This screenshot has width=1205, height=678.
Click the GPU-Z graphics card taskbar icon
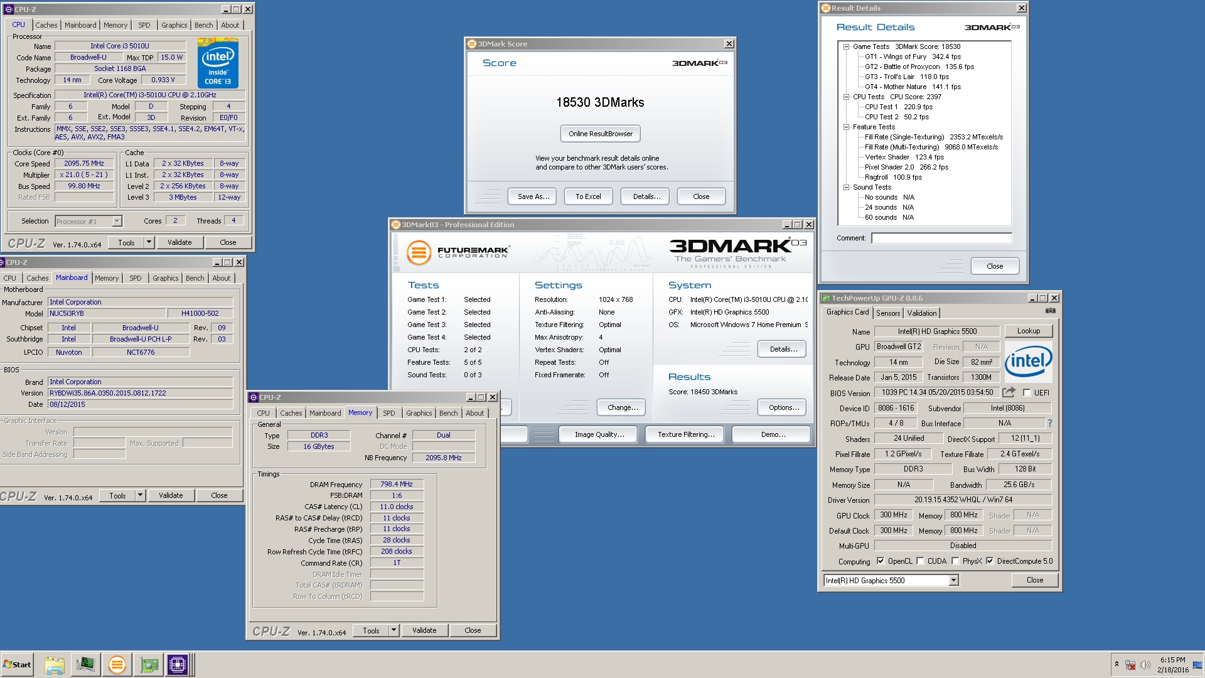(149, 665)
